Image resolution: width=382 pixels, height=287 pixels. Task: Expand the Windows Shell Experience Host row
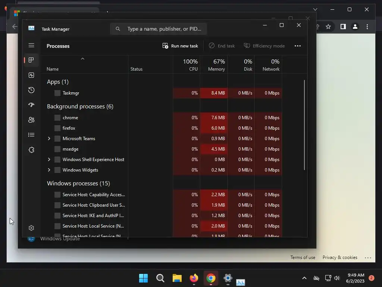[49, 160]
